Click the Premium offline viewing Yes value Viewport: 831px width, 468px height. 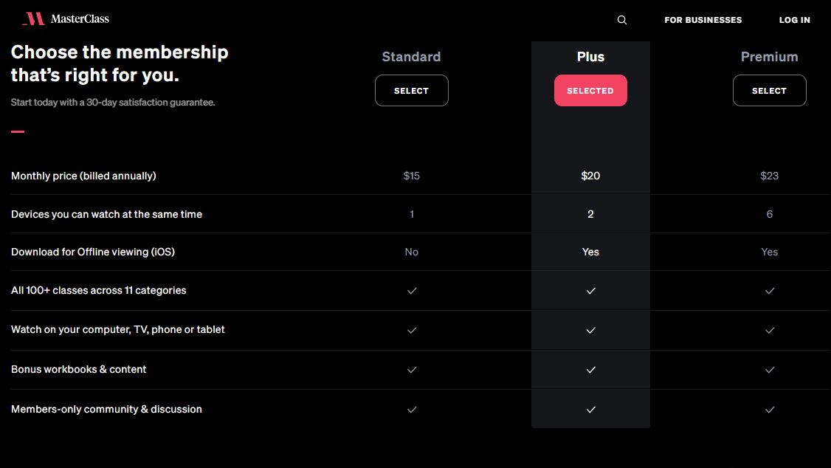(x=769, y=252)
